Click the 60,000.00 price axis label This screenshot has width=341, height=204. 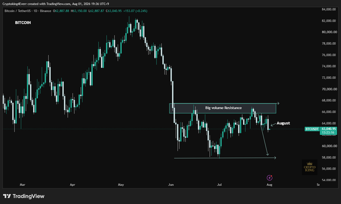click(328, 146)
